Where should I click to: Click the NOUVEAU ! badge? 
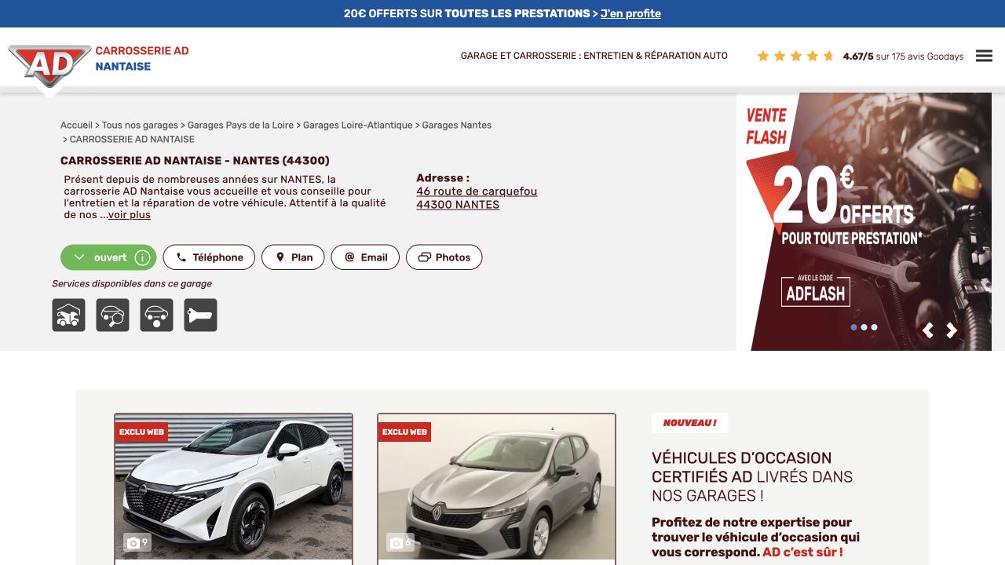(689, 423)
